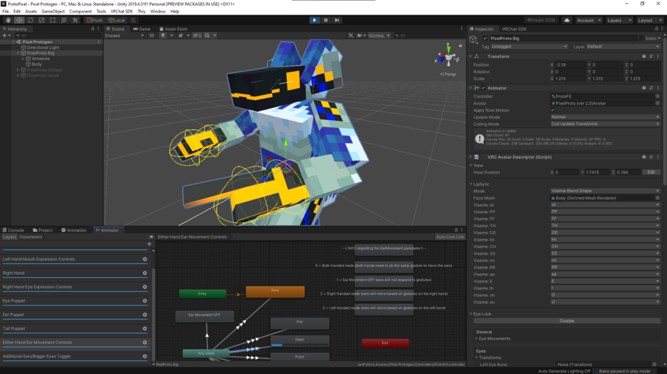
Task: Toggle PixelProto Big active checkbox
Action: coord(485,38)
